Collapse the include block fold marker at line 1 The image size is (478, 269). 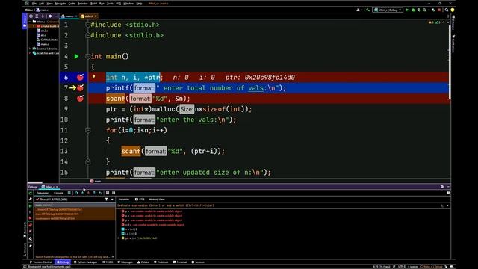tap(88, 25)
